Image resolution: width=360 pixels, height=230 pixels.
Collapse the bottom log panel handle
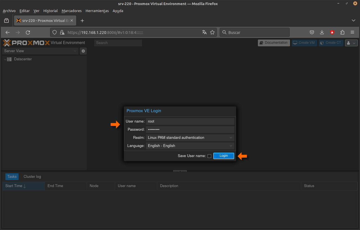tap(180, 171)
